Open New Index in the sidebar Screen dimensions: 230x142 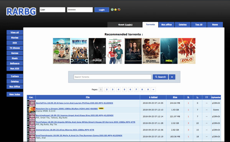tap(15, 94)
